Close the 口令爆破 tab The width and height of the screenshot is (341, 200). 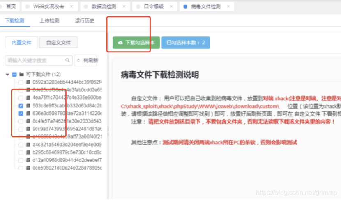pos(171,7)
